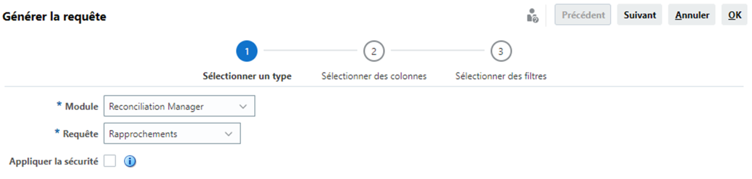Click the Annuler button

coord(692,15)
